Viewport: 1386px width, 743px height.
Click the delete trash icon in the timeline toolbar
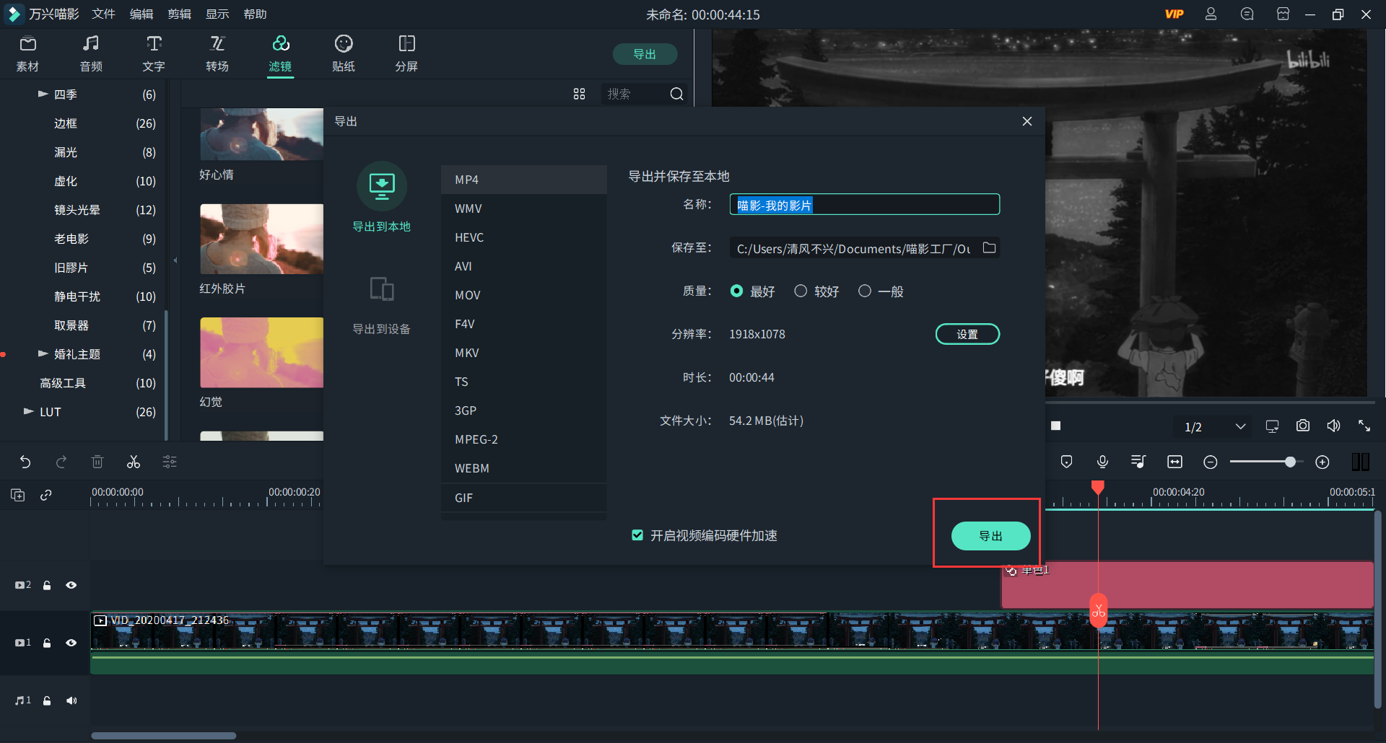coord(97,462)
